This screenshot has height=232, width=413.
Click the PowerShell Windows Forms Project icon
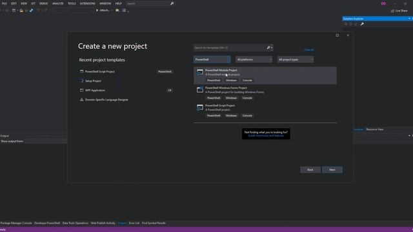(x=200, y=90)
